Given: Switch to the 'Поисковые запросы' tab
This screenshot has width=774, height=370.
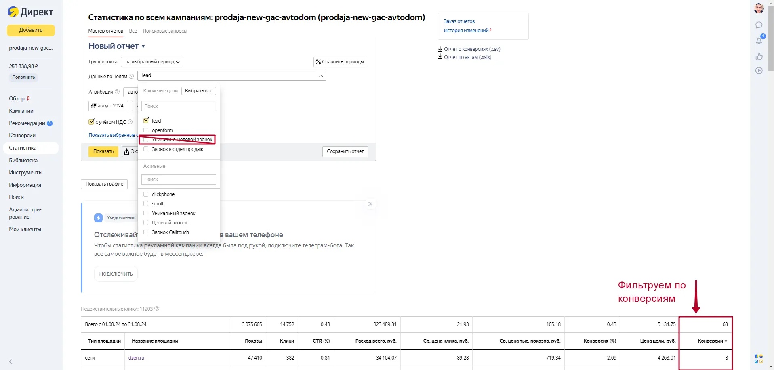Looking at the screenshot, I should tap(165, 31).
